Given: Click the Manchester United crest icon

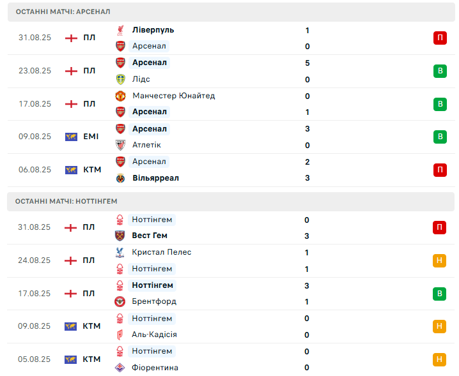Looking at the screenshot, I should point(120,96).
